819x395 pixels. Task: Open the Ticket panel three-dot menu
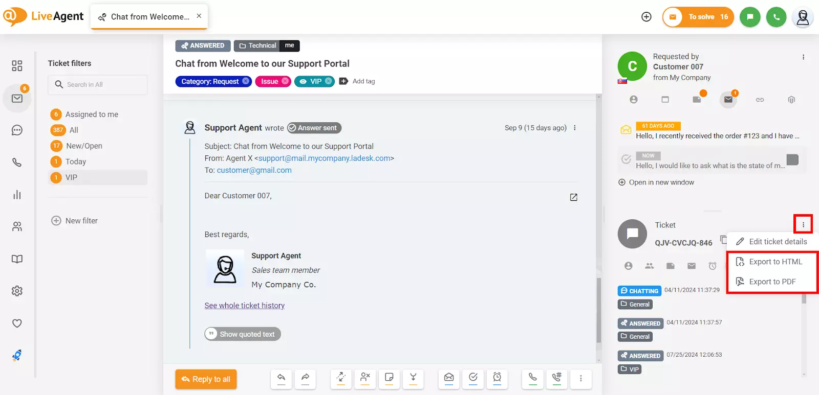coord(803,224)
